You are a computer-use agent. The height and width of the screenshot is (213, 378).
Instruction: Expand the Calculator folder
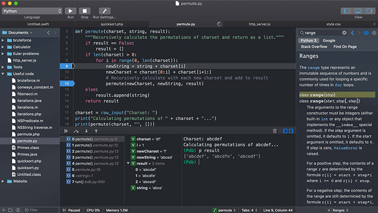tap(3, 47)
